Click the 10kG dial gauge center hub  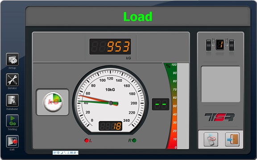[x=111, y=103]
